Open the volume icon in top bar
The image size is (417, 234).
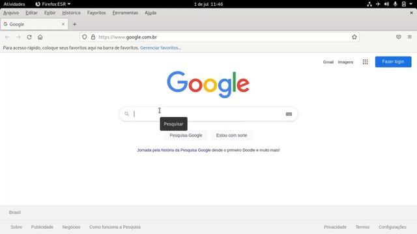386,4
